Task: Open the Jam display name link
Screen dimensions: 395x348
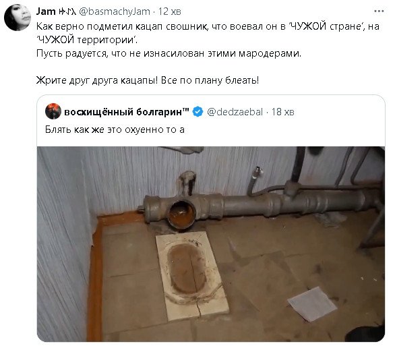Action: [46, 11]
